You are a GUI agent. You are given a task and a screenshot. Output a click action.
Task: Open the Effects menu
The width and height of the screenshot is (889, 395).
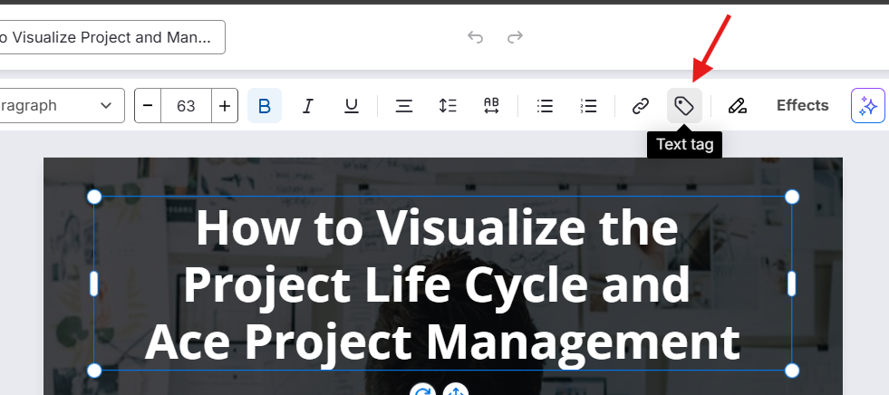pos(802,106)
